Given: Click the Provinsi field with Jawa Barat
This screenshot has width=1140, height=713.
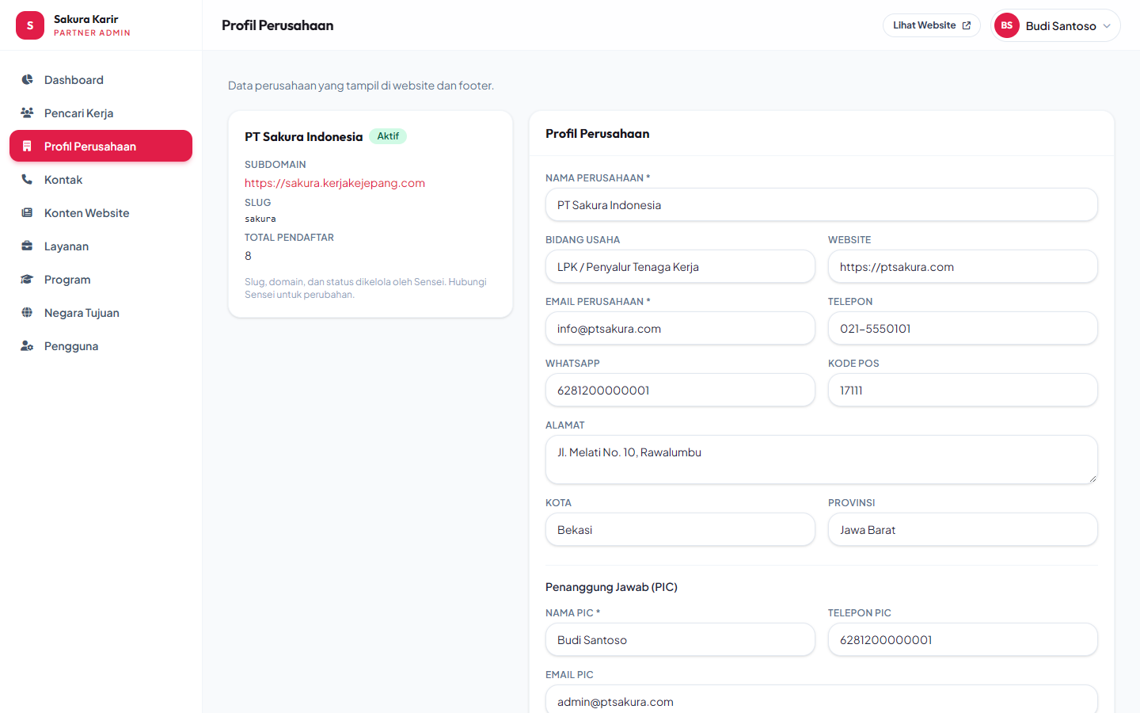Looking at the screenshot, I should [963, 529].
